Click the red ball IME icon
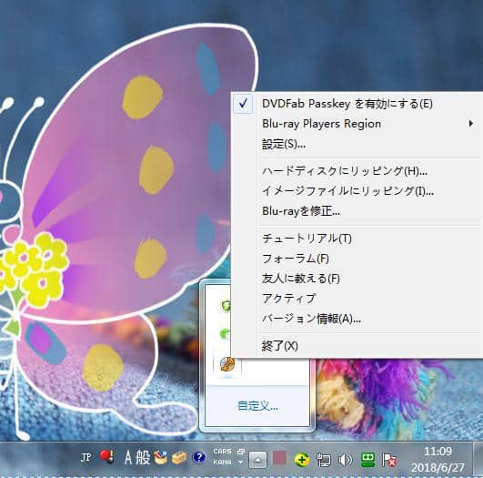This screenshot has height=478, width=483. pyautogui.click(x=107, y=457)
